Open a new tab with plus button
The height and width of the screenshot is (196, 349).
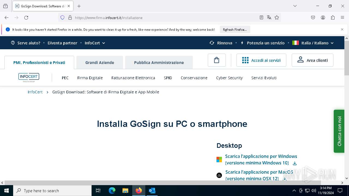click(x=79, y=6)
